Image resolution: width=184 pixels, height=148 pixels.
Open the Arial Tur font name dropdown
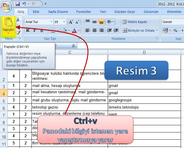tap(51, 22)
